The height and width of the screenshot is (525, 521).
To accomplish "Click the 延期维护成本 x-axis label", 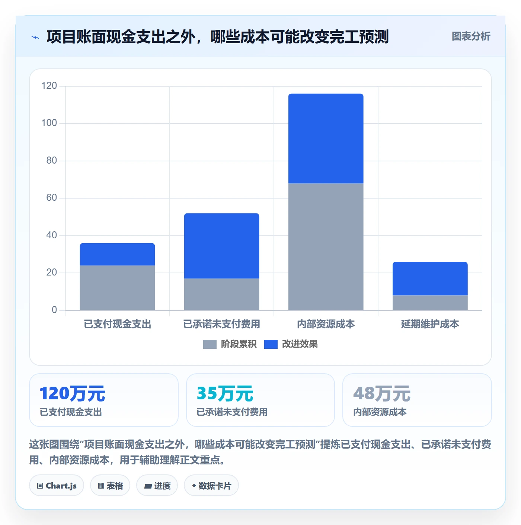I will 430,324.
